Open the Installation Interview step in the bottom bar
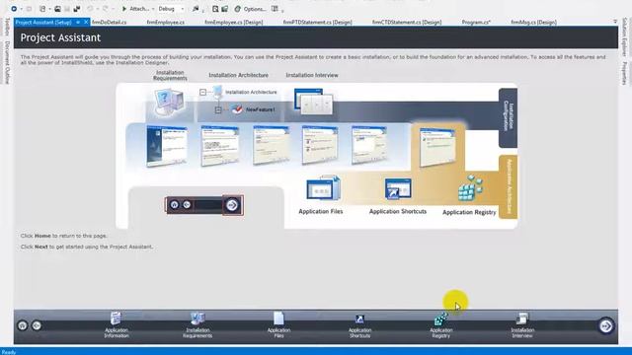Viewport: 632px width, 355px height. click(522, 325)
